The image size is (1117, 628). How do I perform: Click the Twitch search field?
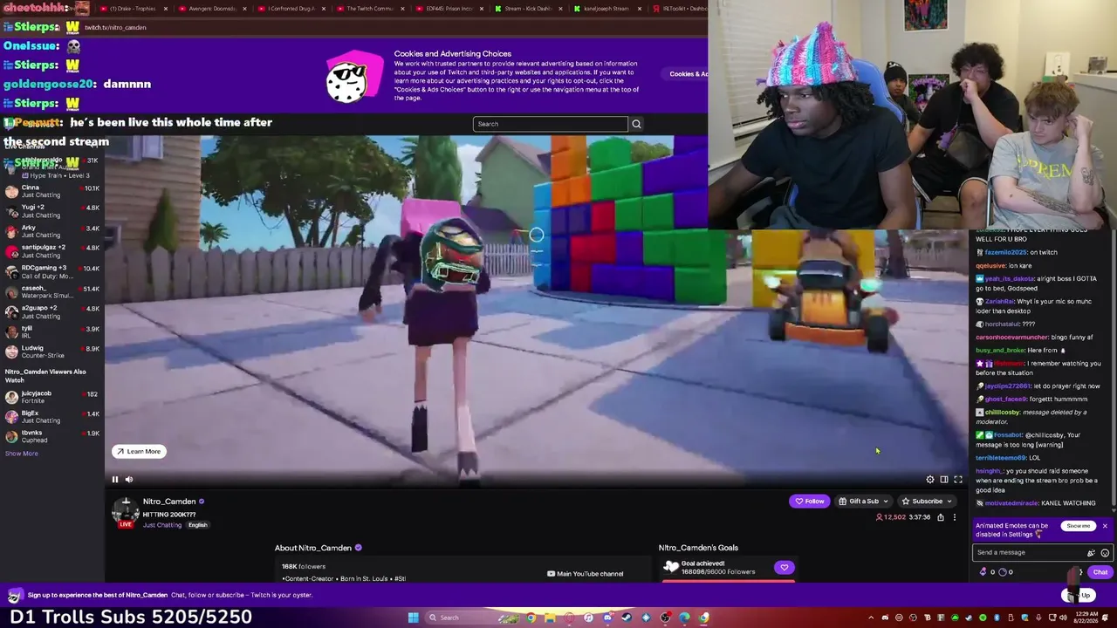550,124
